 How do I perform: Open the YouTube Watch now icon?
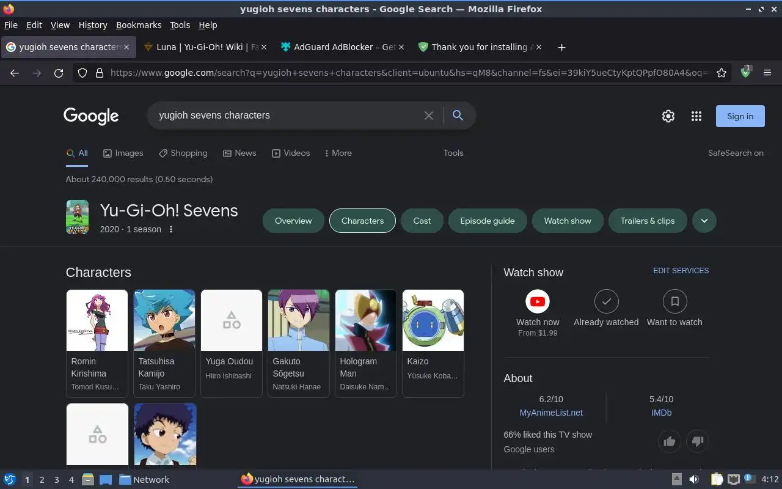click(538, 301)
